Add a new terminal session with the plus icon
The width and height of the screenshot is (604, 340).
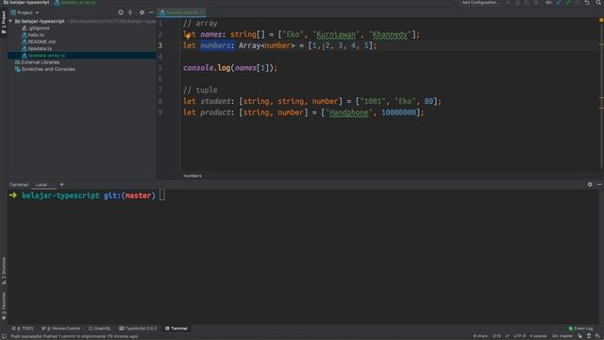point(61,185)
